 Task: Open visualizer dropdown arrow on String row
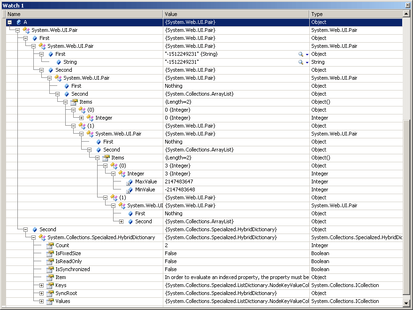tap(307, 62)
